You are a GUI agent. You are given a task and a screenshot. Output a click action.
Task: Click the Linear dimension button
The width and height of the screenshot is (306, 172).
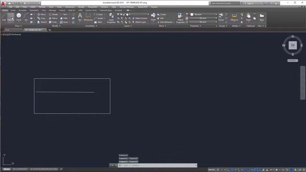(x=98, y=14)
